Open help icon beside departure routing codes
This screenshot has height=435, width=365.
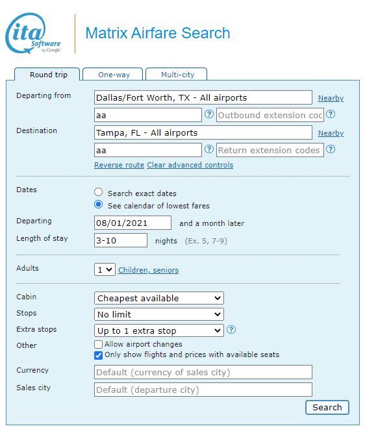[209, 114]
